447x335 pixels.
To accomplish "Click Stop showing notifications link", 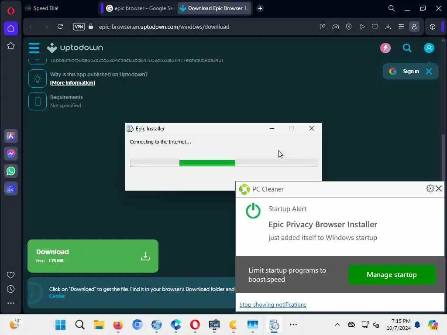I will 273,304.
